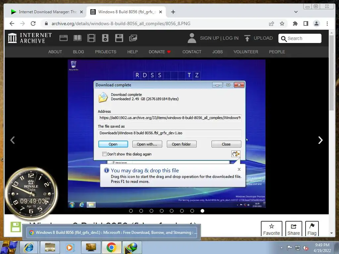Screen dimensions: 339x254
Task: Open the Video film strip icon
Action: pos(91,38)
